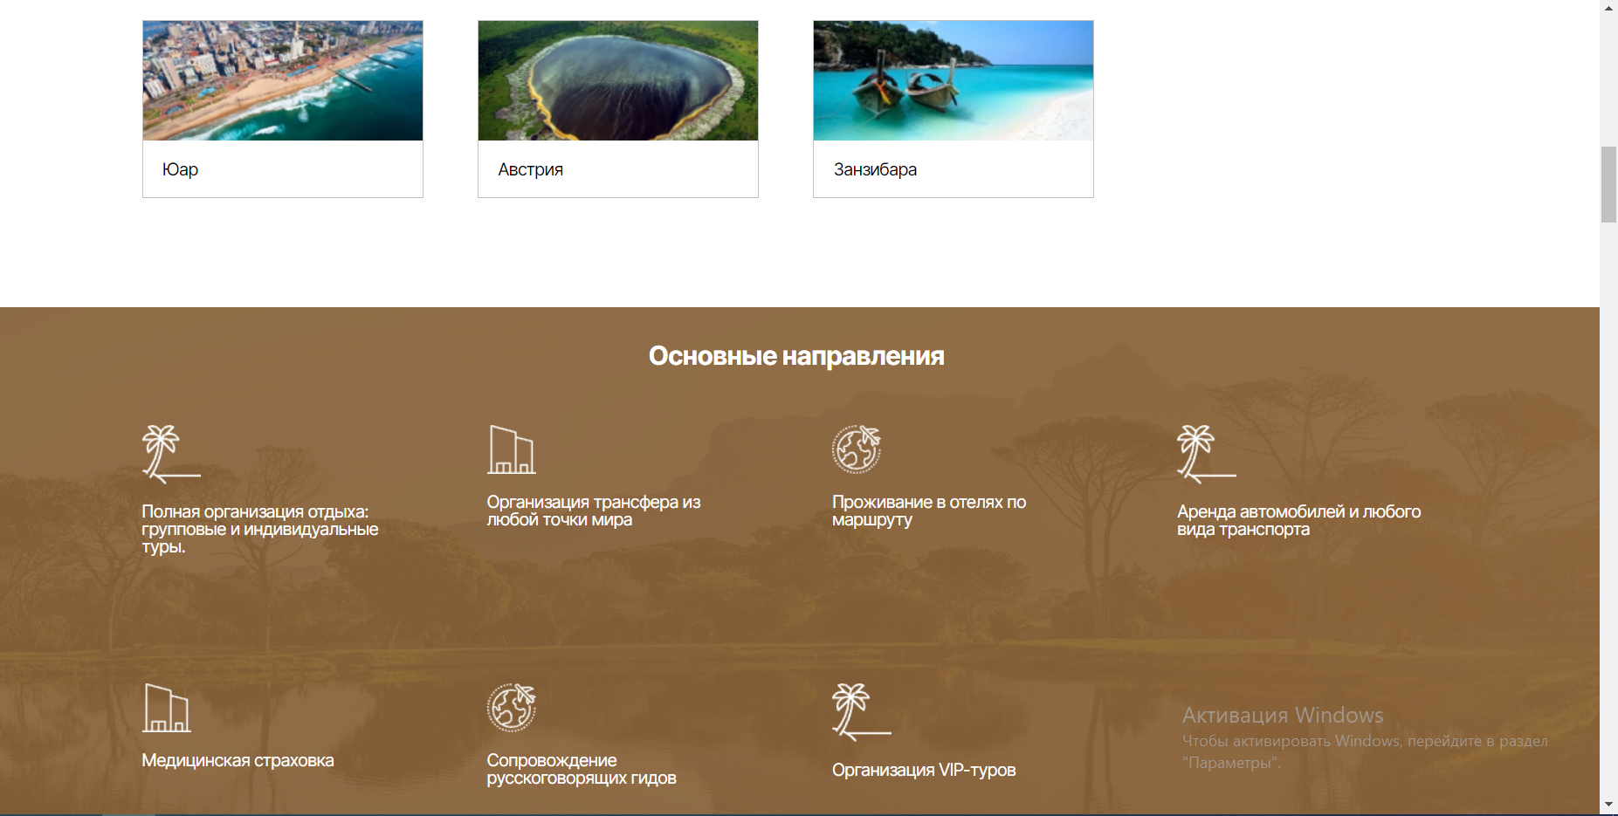Click the text Медицинская страховка
1618x816 pixels.
[238, 760]
